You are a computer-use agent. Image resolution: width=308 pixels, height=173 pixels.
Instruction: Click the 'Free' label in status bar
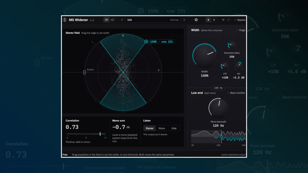[x=65, y=155]
